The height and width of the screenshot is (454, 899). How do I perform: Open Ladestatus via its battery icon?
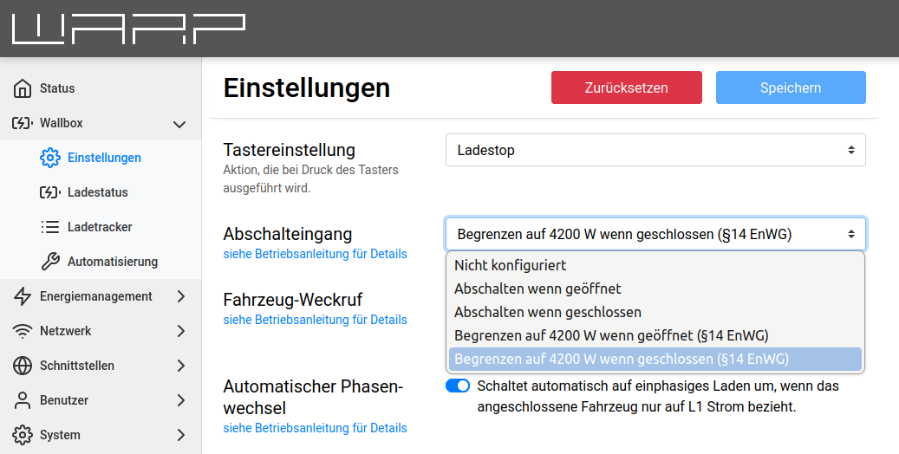[x=50, y=192]
